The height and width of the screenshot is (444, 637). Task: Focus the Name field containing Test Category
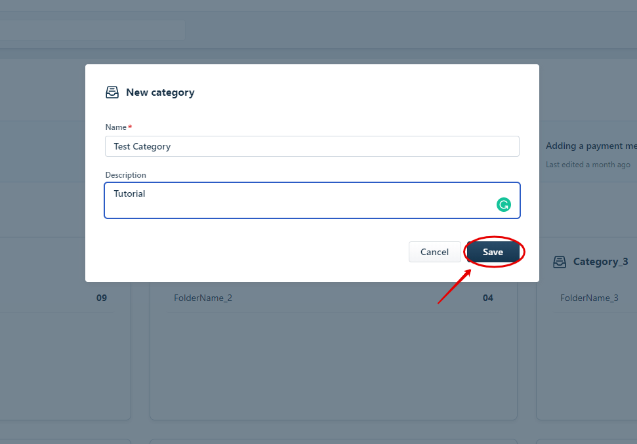(x=312, y=146)
